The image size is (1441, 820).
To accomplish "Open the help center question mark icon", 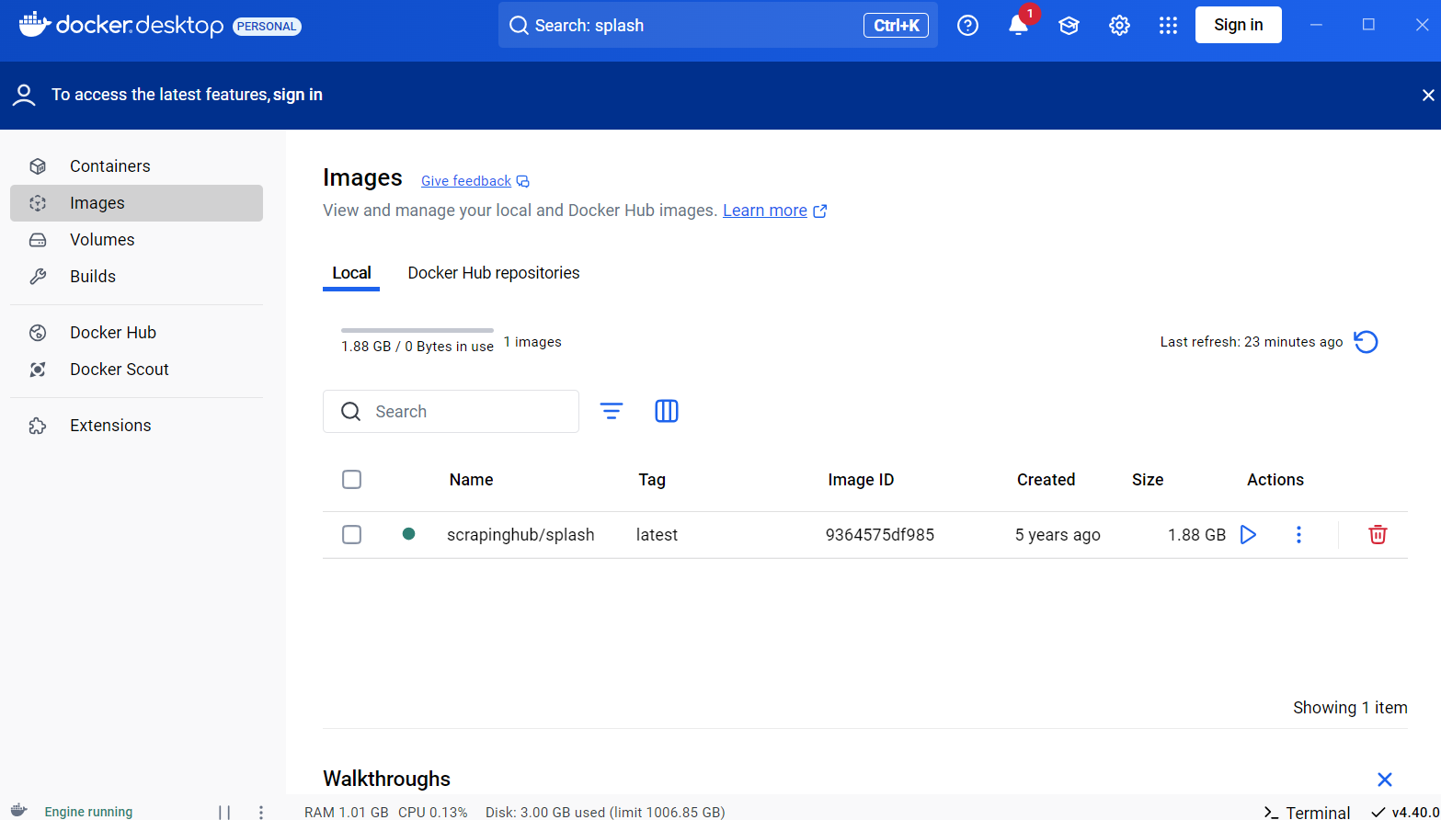I will [967, 26].
